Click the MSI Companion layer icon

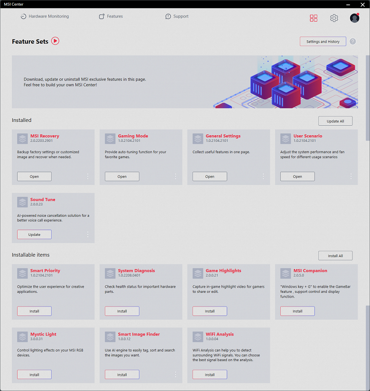point(286,273)
